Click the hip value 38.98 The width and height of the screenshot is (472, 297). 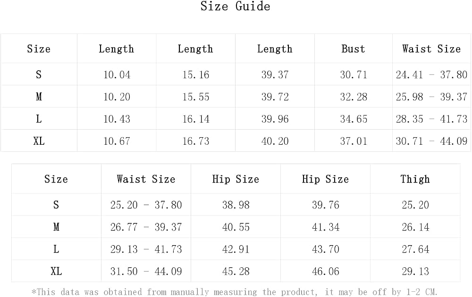(x=236, y=205)
